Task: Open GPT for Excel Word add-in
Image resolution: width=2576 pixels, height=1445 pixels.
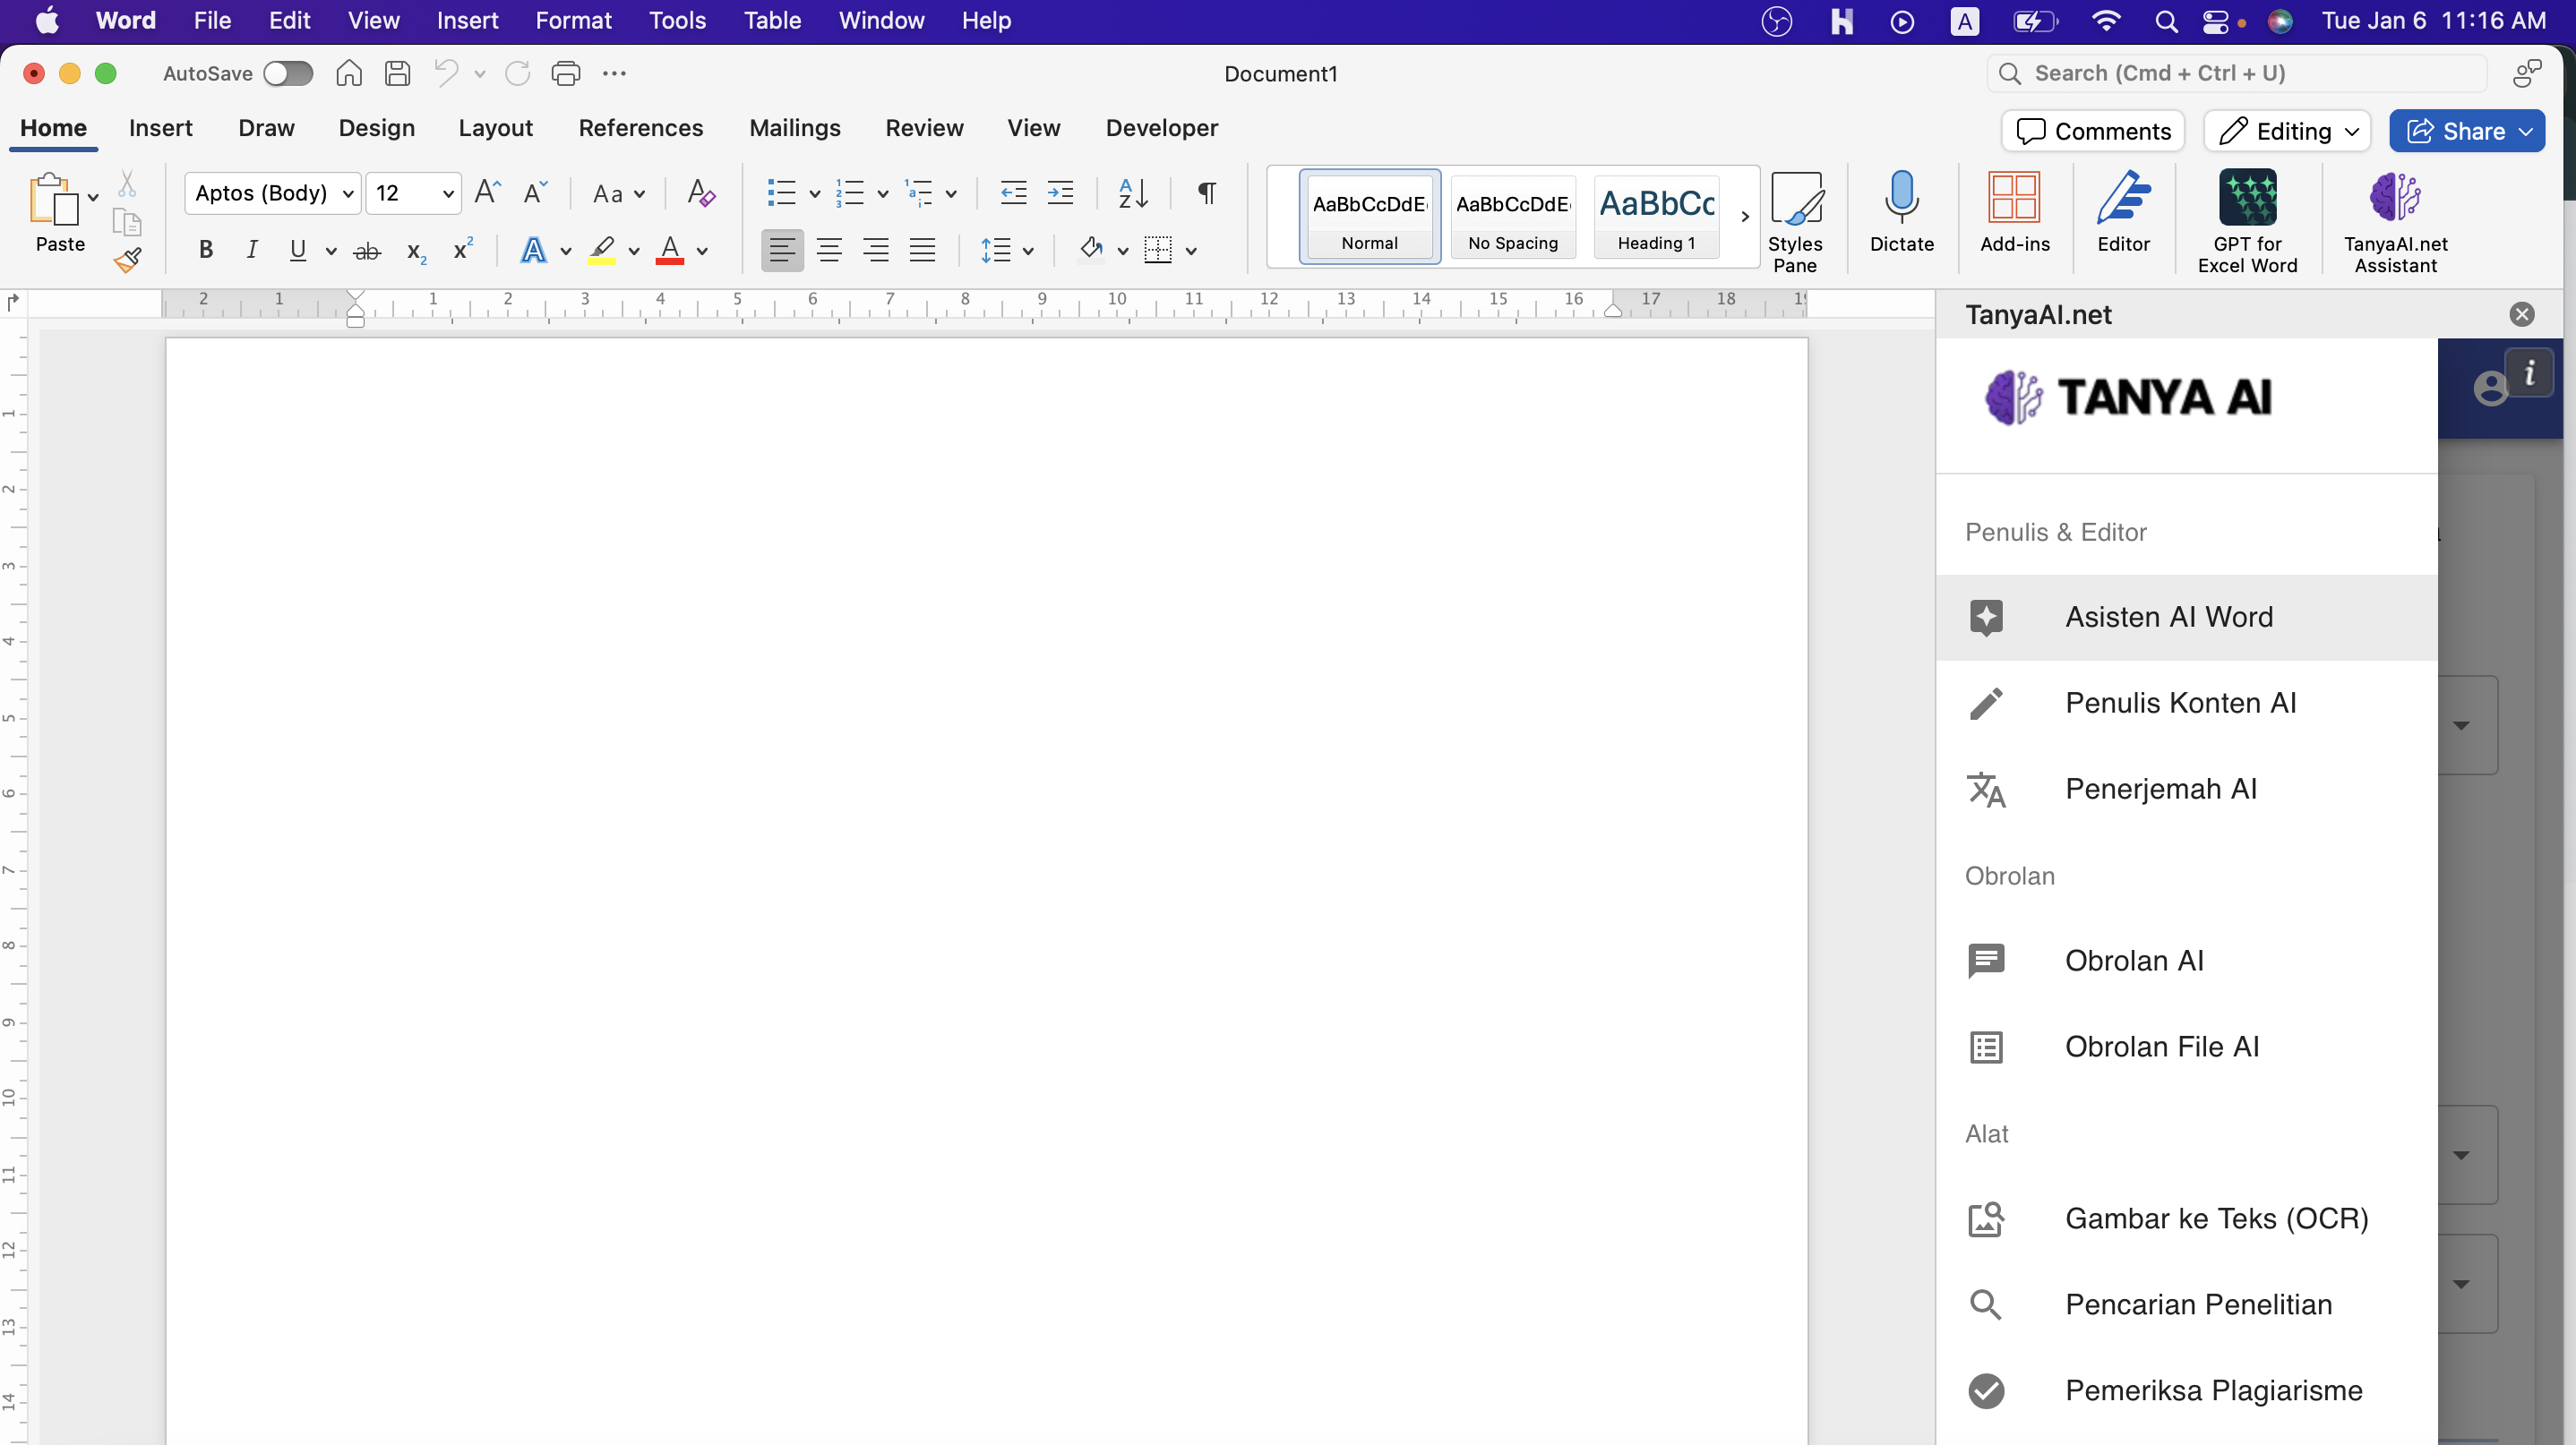Action: tap(2246, 198)
